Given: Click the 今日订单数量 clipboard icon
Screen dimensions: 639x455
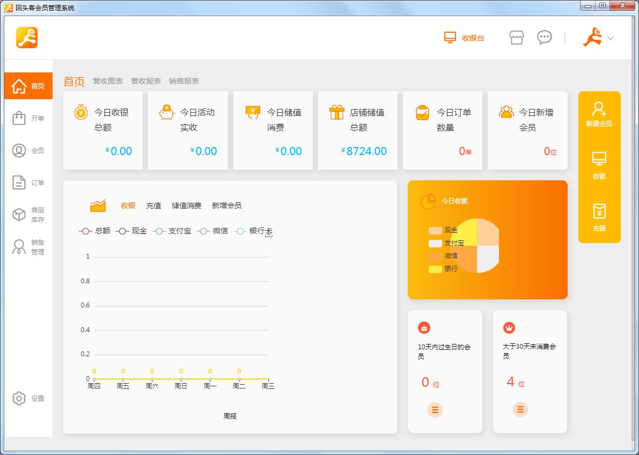Looking at the screenshot, I should click(x=423, y=113).
